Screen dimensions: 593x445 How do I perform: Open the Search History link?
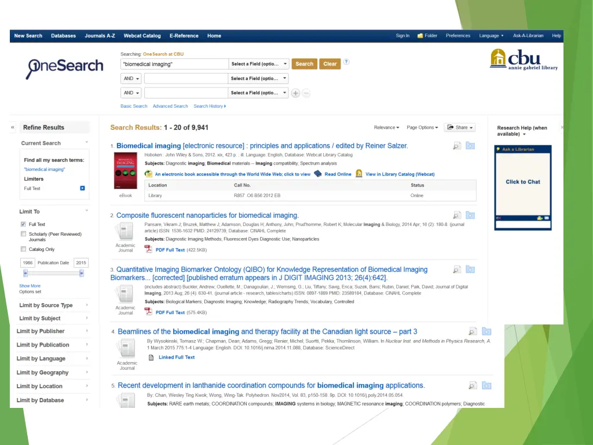[x=210, y=107]
